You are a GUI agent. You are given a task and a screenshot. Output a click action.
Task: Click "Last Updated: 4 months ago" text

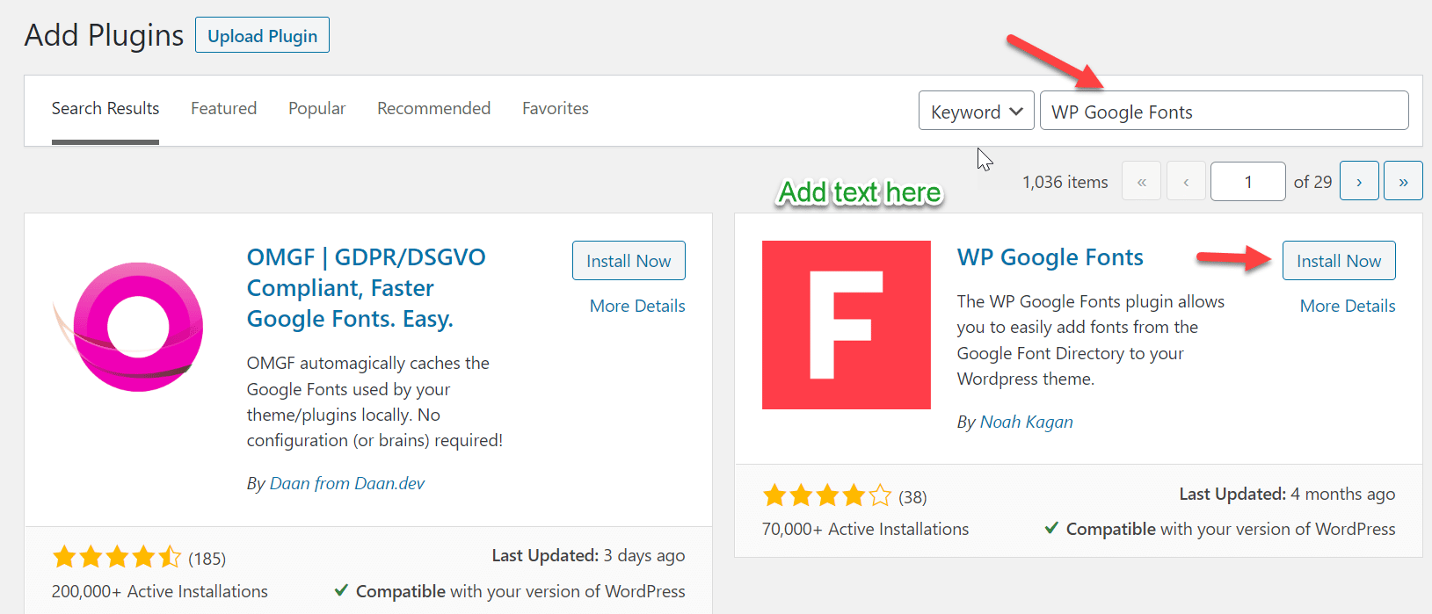tap(1287, 494)
